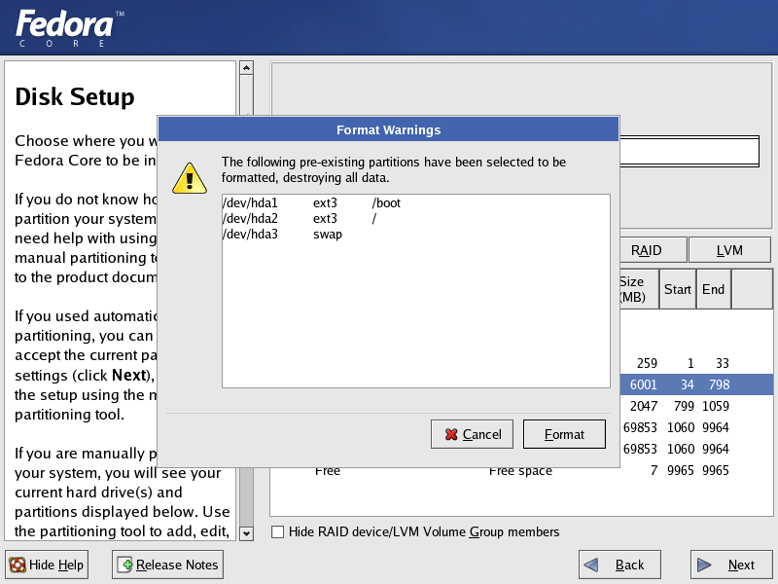Image resolution: width=778 pixels, height=584 pixels.
Task: Click the End column header
Action: click(714, 289)
